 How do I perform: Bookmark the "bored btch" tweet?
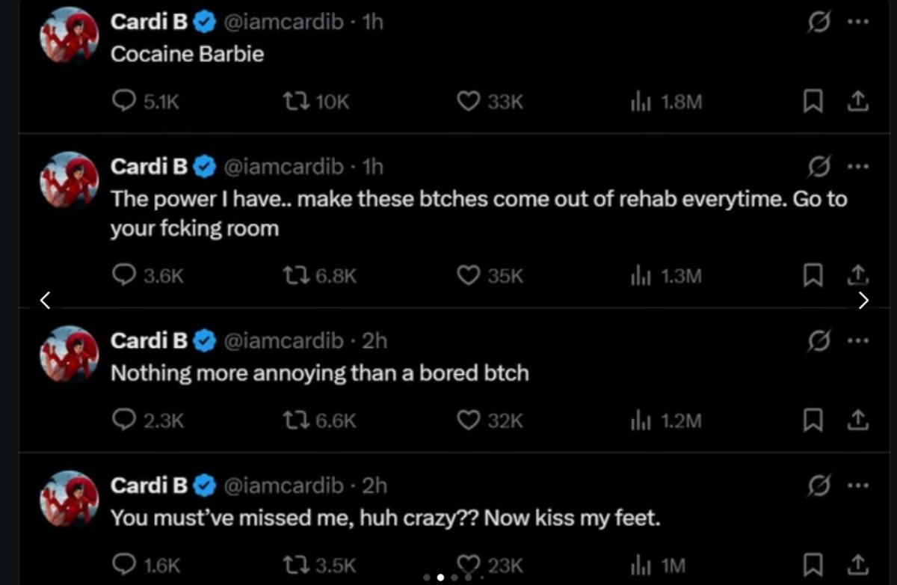click(x=812, y=421)
